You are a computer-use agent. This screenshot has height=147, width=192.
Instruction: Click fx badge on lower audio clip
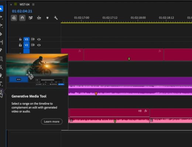tap(146, 111)
